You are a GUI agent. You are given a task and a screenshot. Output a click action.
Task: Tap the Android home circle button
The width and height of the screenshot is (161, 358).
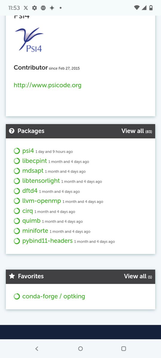80,348
